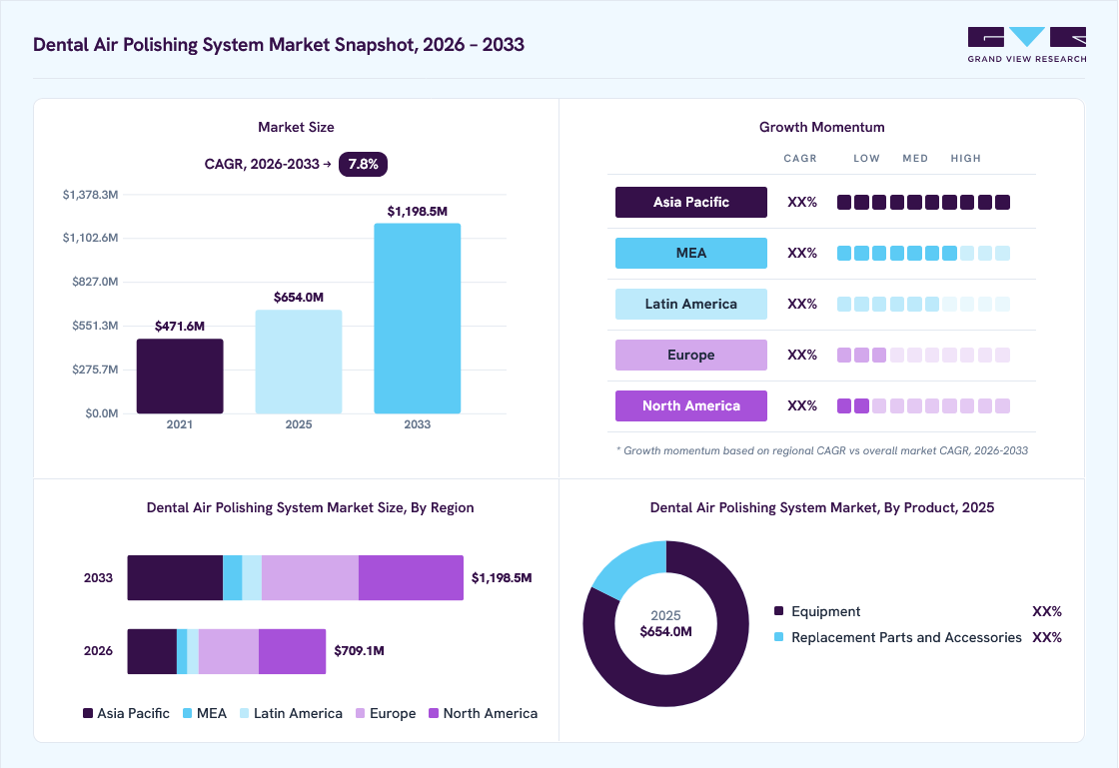Viewport: 1119px width, 768px height.
Task: Click the HIGH column header
Action: click(965, 159)
